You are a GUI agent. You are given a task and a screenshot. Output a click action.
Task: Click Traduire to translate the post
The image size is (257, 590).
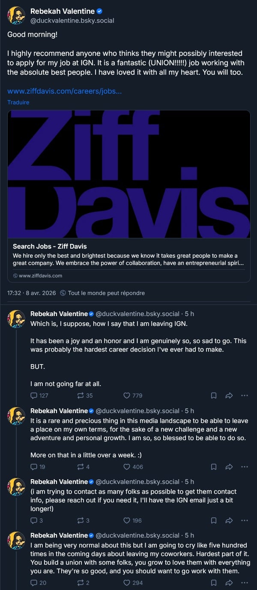pyautogui.click(x=18, y=103)
